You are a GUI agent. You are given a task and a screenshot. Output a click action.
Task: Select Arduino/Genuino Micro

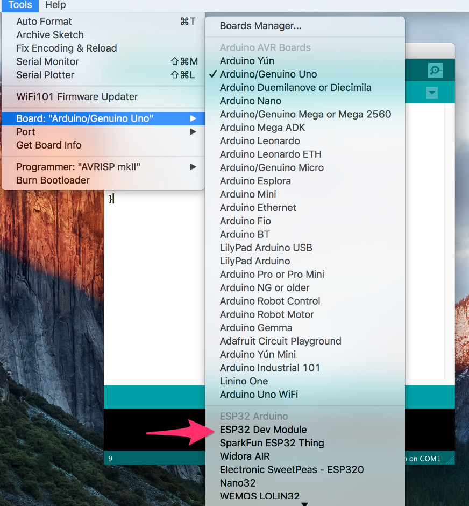[305, 167]
